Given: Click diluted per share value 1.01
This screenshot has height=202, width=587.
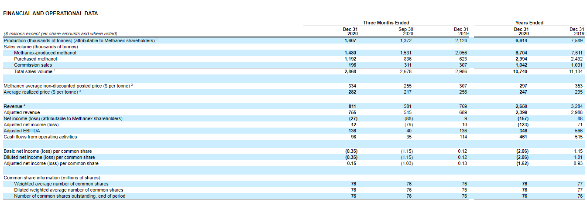Looking at the screenshot, I should click(x=579, y=157).
